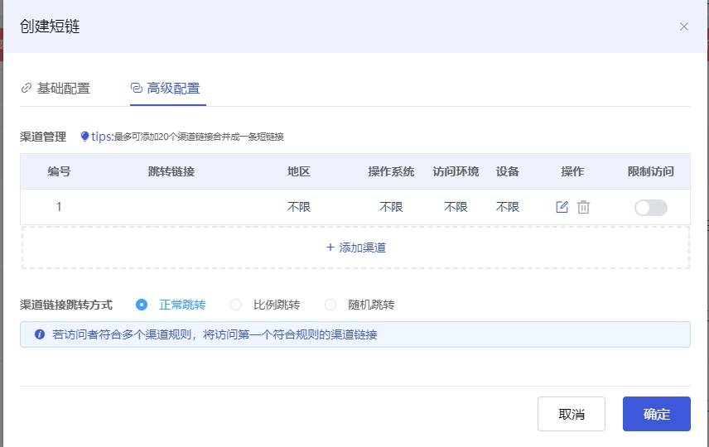Click the info icon in the blue notice

[39, 334]
